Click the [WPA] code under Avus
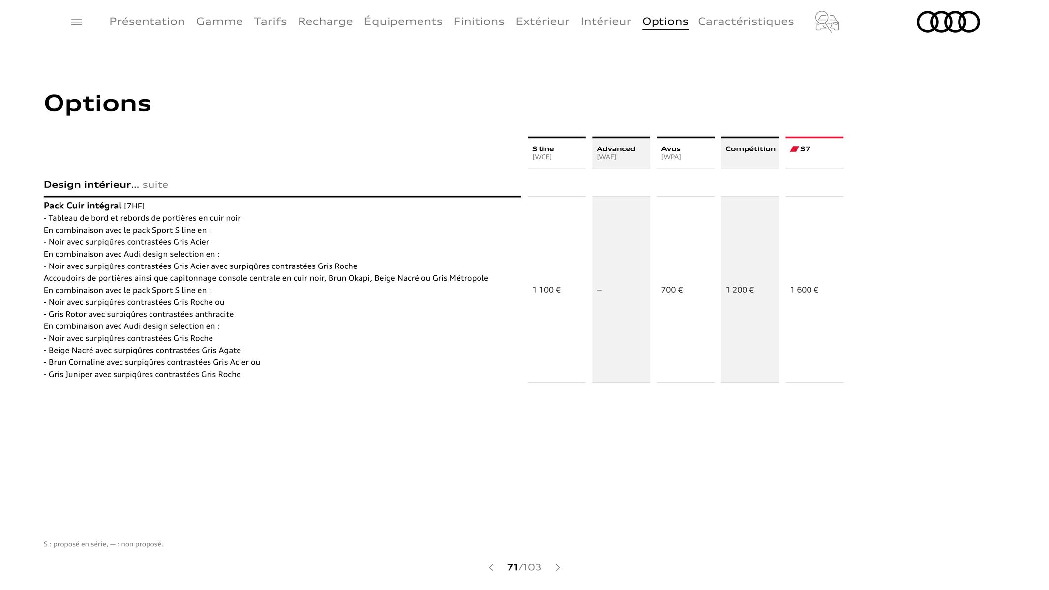The width and height of the screenshot is (1049, 590). 671,157
